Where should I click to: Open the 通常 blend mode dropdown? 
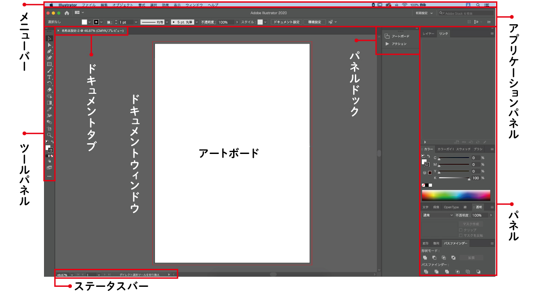(438, 215)
